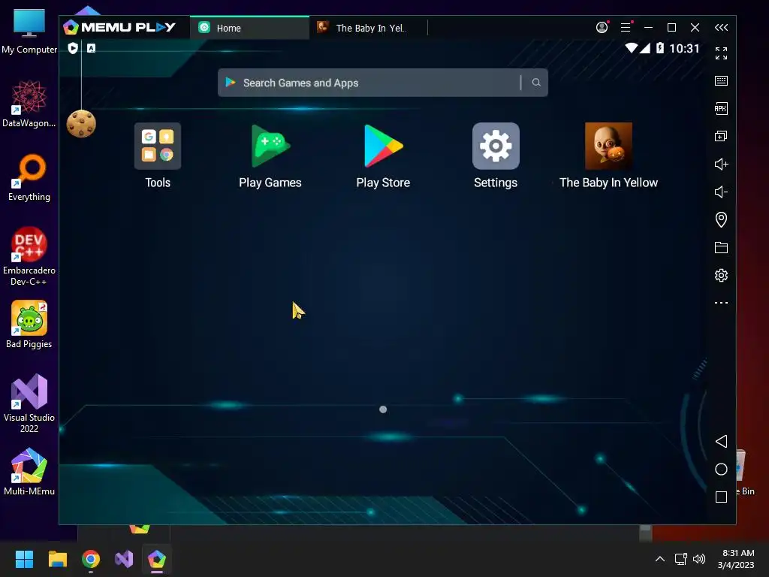Select Embarcadero Dev-C++ shortcut

tap(29, 257)
